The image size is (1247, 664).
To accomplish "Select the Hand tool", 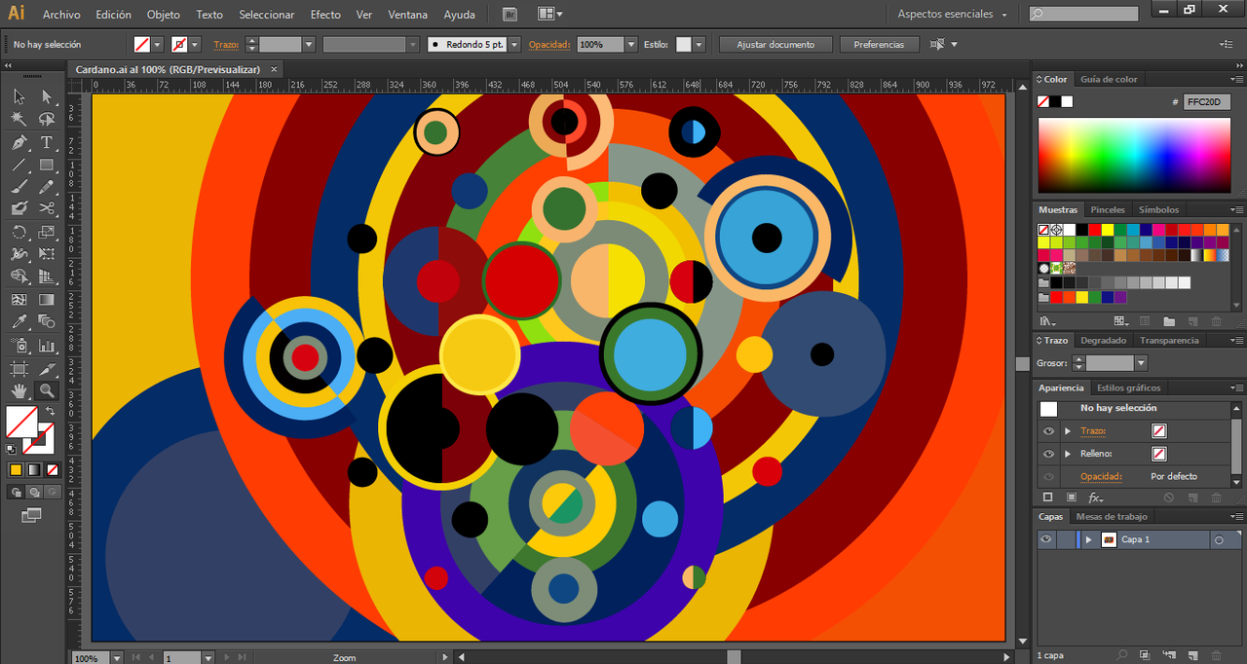I will [x=19, y=391].
